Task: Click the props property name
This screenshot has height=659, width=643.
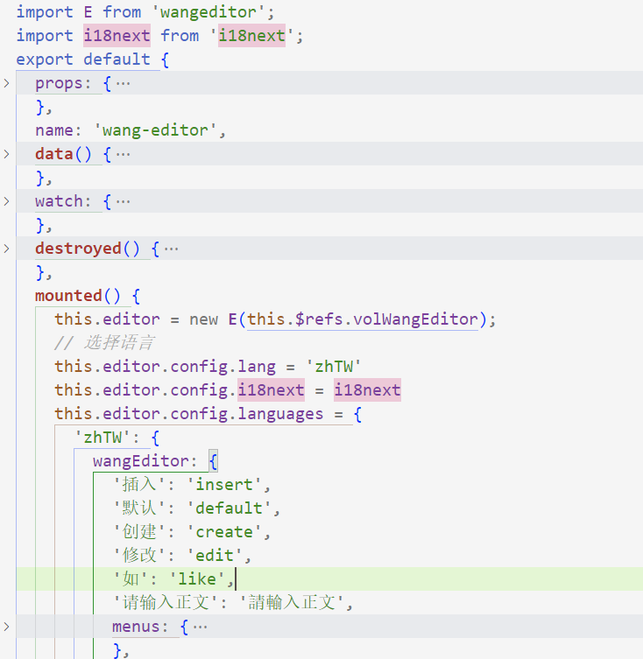Action: (x=59, y=83)
